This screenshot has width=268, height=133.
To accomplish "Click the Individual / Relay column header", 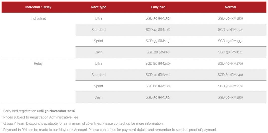I will (38, 7).
